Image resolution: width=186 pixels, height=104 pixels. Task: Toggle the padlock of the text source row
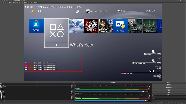click(x=73, y=84)
